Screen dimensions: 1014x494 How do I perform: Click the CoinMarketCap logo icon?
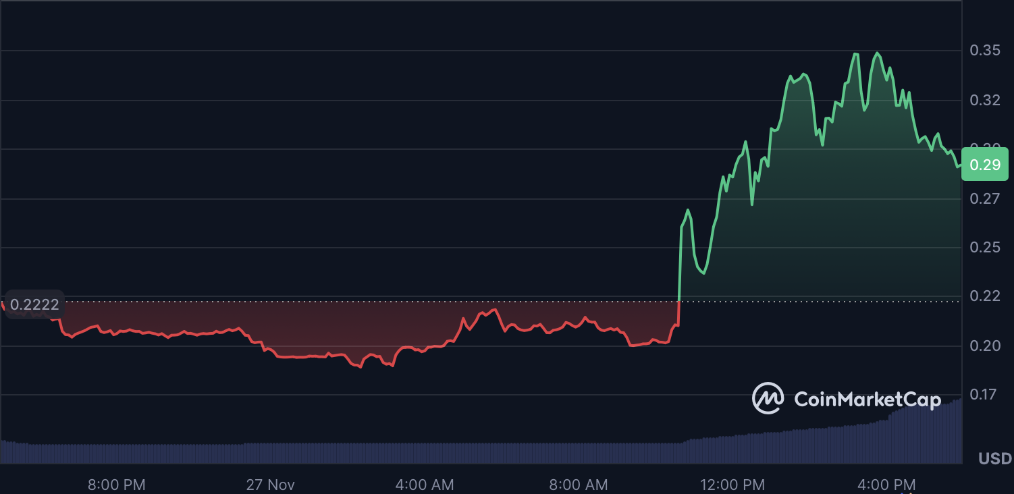(x=768, y=399)
